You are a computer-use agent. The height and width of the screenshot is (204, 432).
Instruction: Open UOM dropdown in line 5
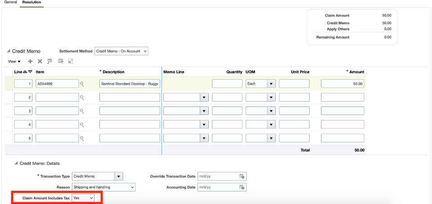271,138
